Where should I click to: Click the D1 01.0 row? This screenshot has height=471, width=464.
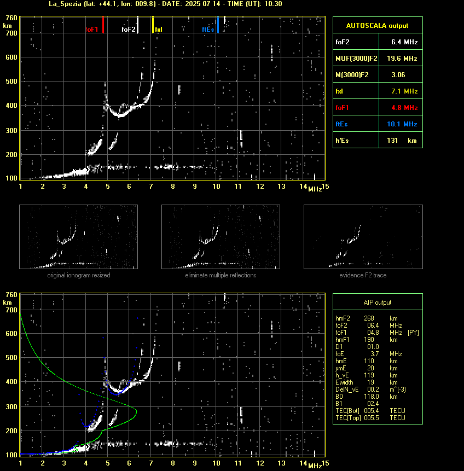click(357, 347)
